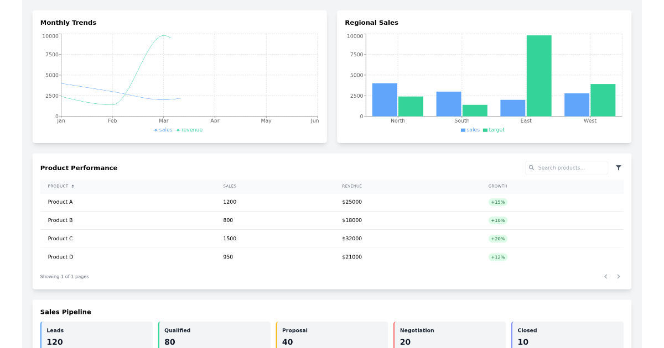Image resolution: width=664 pixels, height=348 pixels.
Task: Click the +10% growth badge for Product B
Action: 497,220
